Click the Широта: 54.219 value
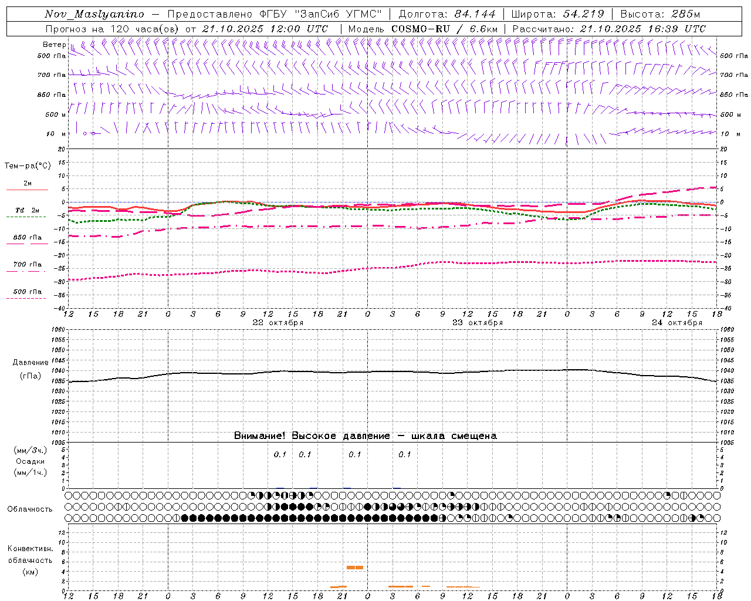This screenshot has width=751, height=601. (x=557, y=14)
